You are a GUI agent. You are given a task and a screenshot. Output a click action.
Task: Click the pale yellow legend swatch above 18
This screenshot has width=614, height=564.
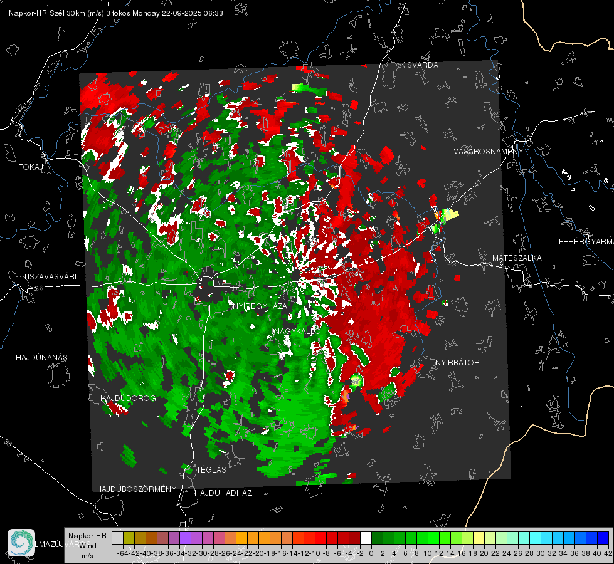tap(479, 538)
